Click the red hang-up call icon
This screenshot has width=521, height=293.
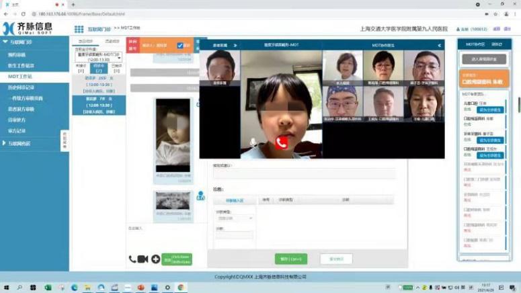(282, 142)
